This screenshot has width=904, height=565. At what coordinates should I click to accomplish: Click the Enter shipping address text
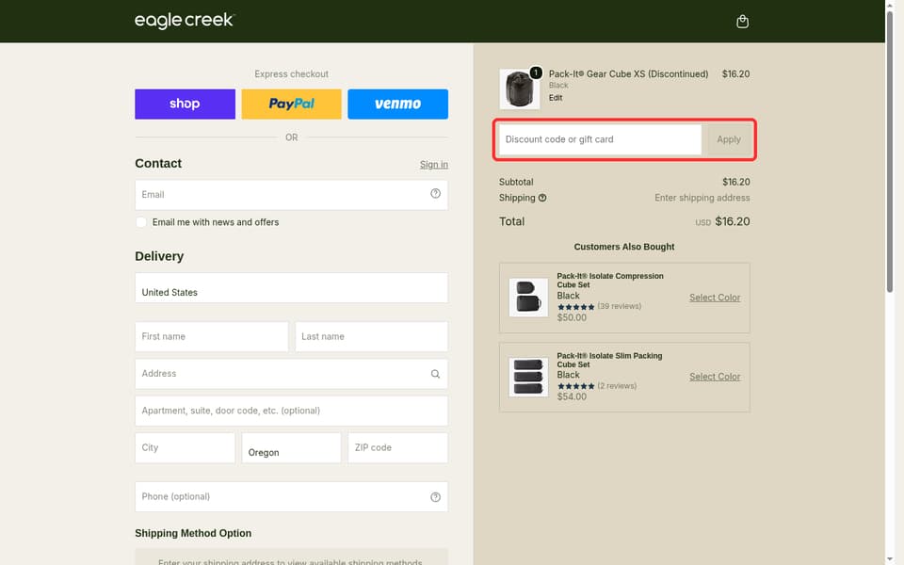tap(702, 198)
